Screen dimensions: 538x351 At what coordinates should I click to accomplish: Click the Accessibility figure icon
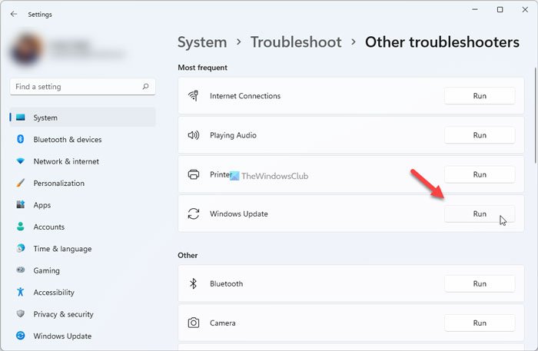click(x=20, y=293)
